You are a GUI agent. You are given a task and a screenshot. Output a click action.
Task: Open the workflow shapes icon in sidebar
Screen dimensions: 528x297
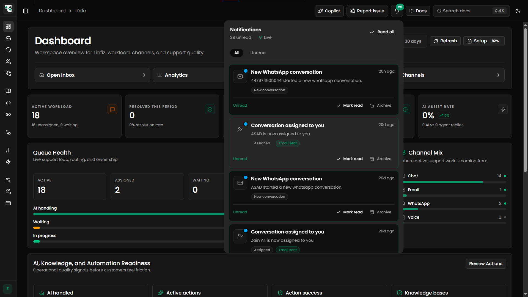(x=8, y=132)
